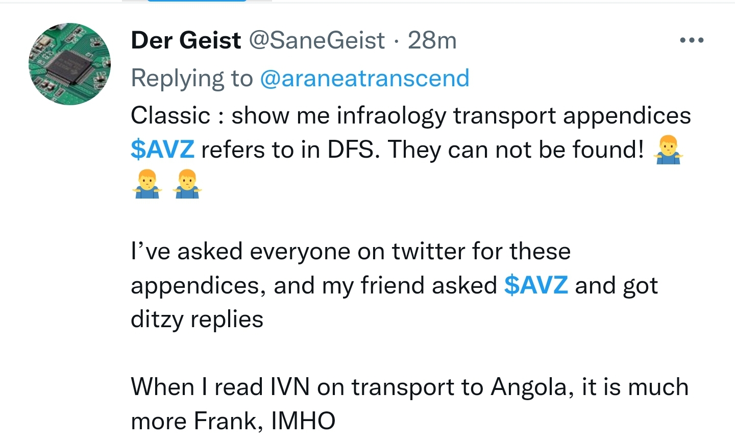The image size is (735, 442).
Task: Click the 'more Frank, IMHO' line
Action: 233,421
